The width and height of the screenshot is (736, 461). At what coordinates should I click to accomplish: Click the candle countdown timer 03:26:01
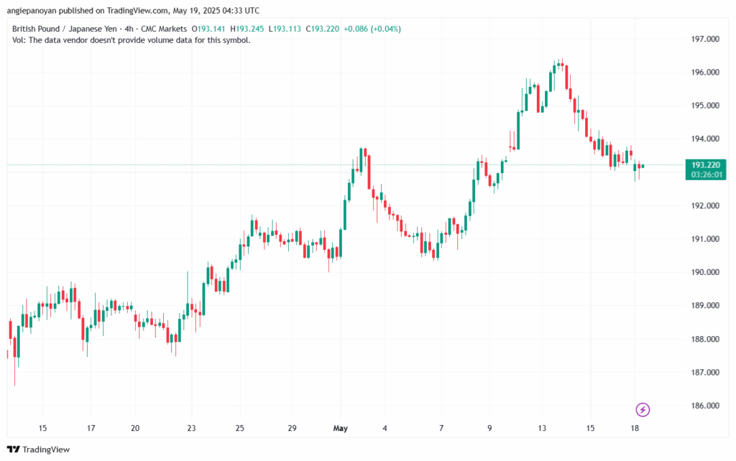[707, 174]
